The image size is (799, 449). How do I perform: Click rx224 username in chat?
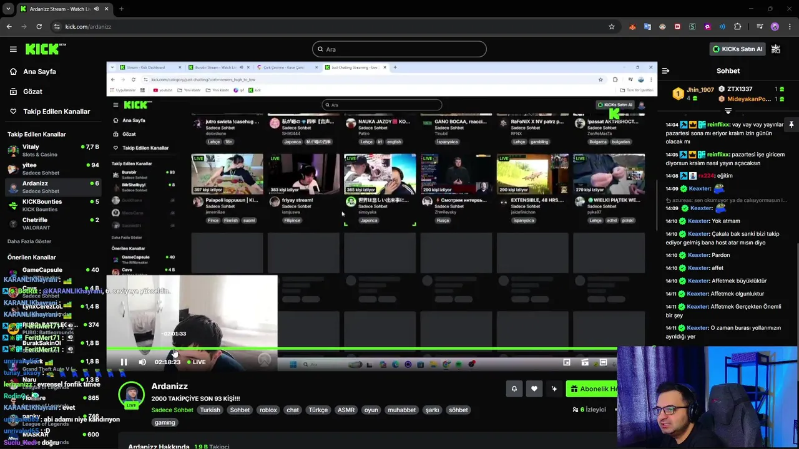[706, 176]
